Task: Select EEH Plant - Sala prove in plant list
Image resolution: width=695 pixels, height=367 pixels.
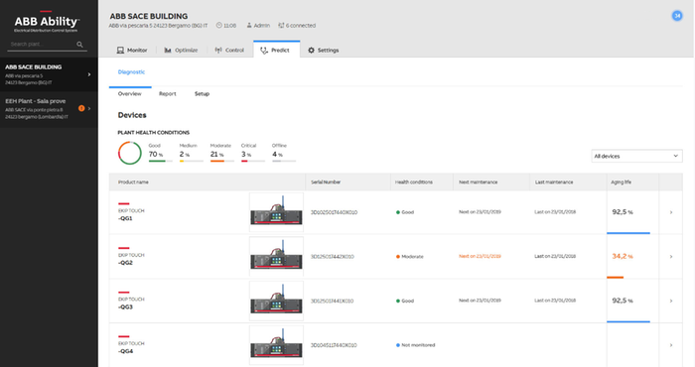Action: click(49, 109)
